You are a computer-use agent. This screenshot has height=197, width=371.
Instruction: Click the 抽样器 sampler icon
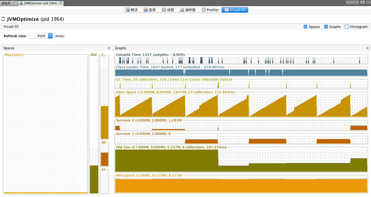click(x=182, y=10)
